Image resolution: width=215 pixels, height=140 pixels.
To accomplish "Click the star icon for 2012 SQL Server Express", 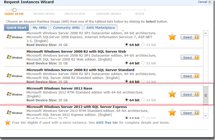I will click(x=172, y=112).
